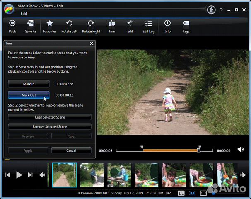Click the Mark In button
251x199 pixels.
29,84
